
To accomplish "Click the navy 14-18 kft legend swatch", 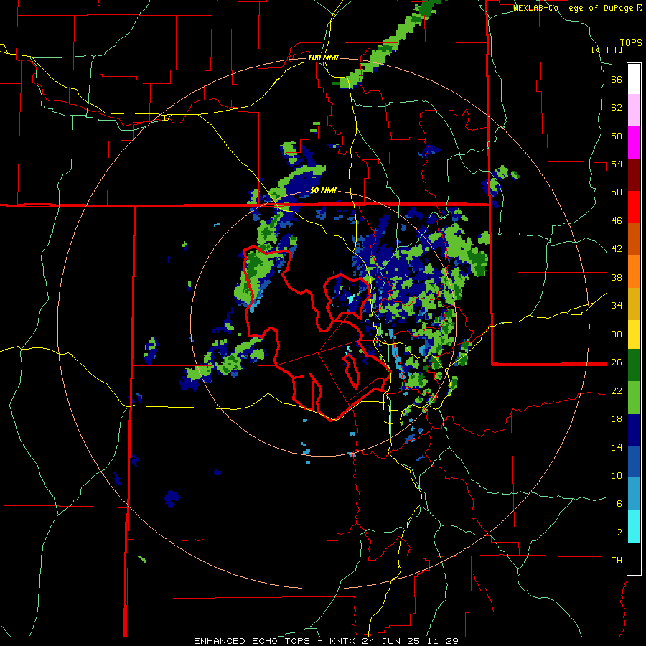I will (x=634, y=430).
